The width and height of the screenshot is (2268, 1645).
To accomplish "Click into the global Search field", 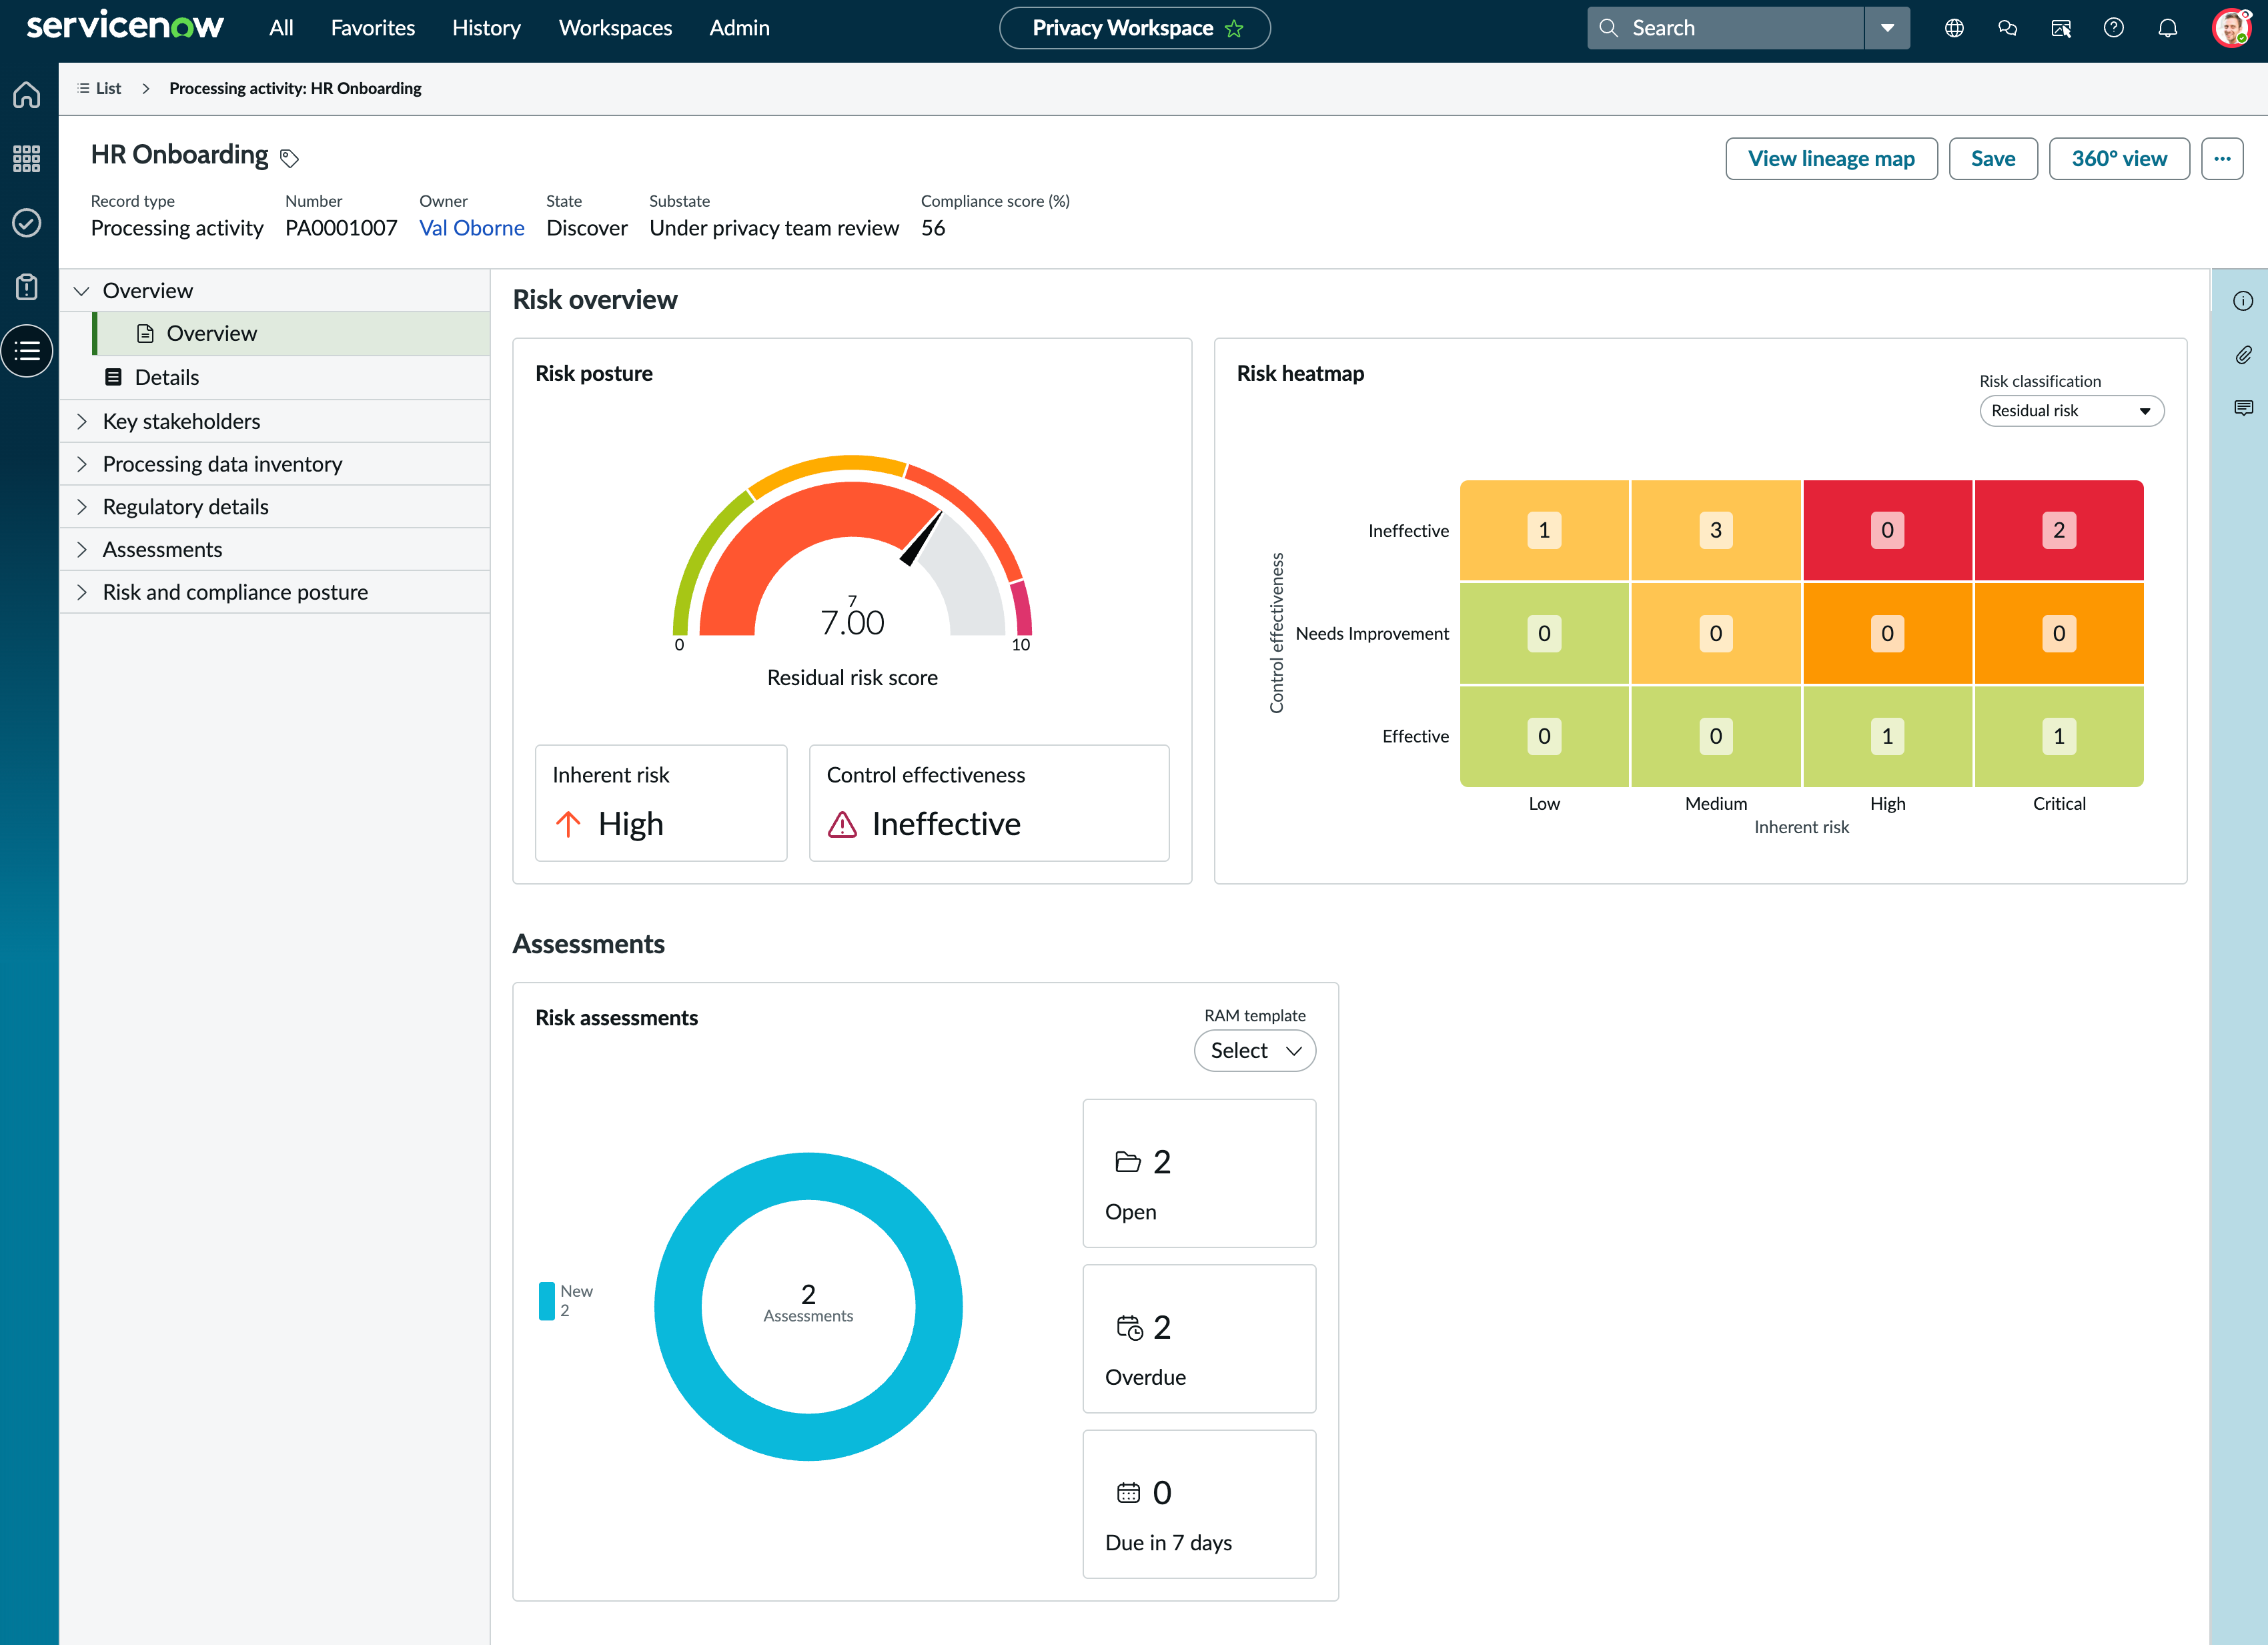I will click(x=1726, y=28).
